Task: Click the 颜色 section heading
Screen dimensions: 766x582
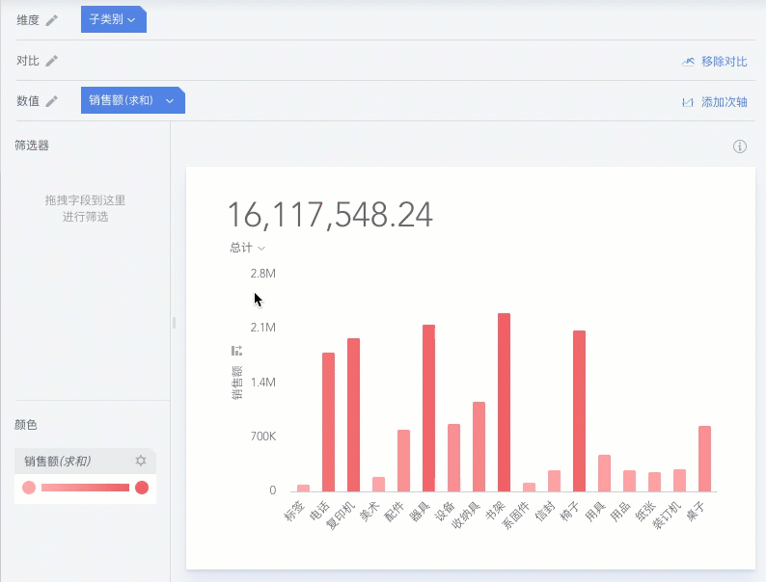Action: (x=26, y=425)
